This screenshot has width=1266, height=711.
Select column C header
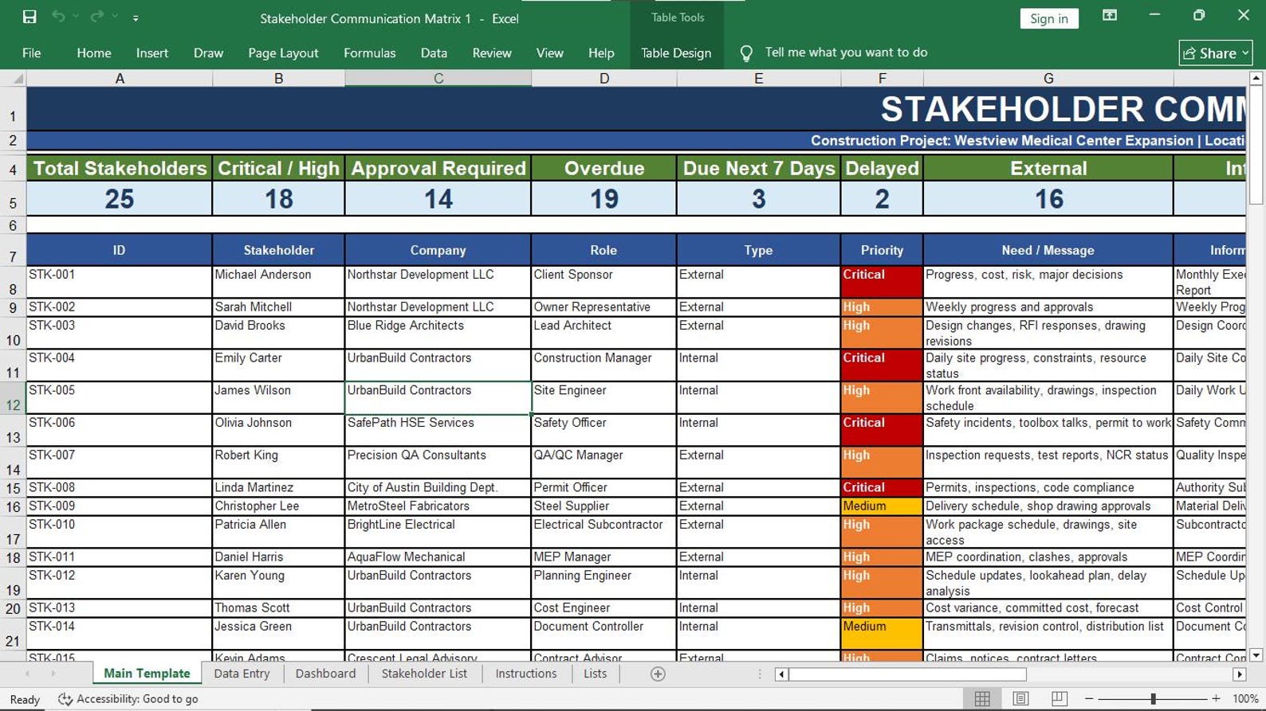pos(438,78)
